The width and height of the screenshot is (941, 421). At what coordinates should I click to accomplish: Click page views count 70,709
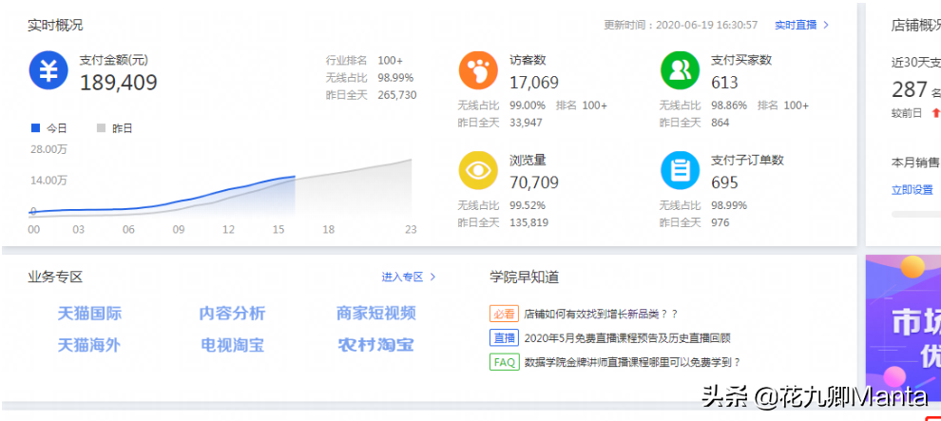(x=534, y=182)
